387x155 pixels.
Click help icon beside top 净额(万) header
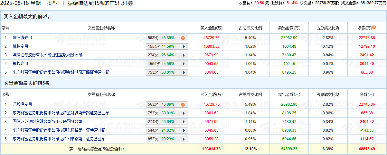pyautogui.click(x=374, y=27)
